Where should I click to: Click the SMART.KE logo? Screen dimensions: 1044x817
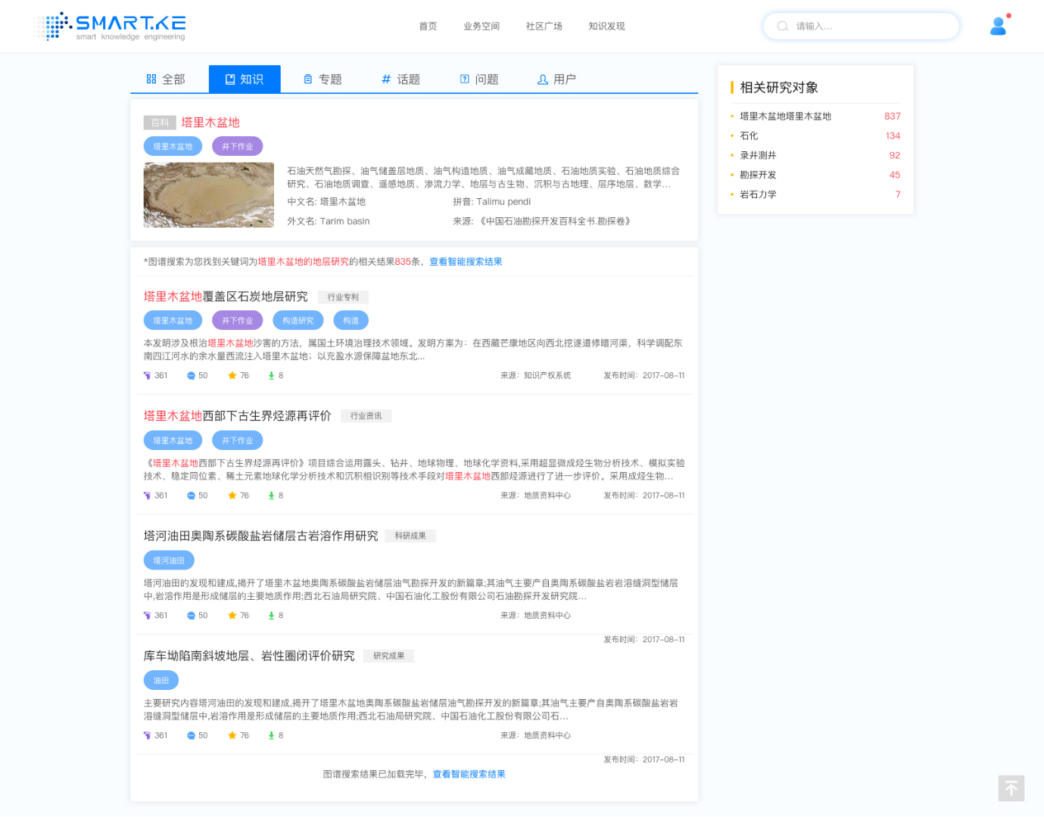coord(111,26)
